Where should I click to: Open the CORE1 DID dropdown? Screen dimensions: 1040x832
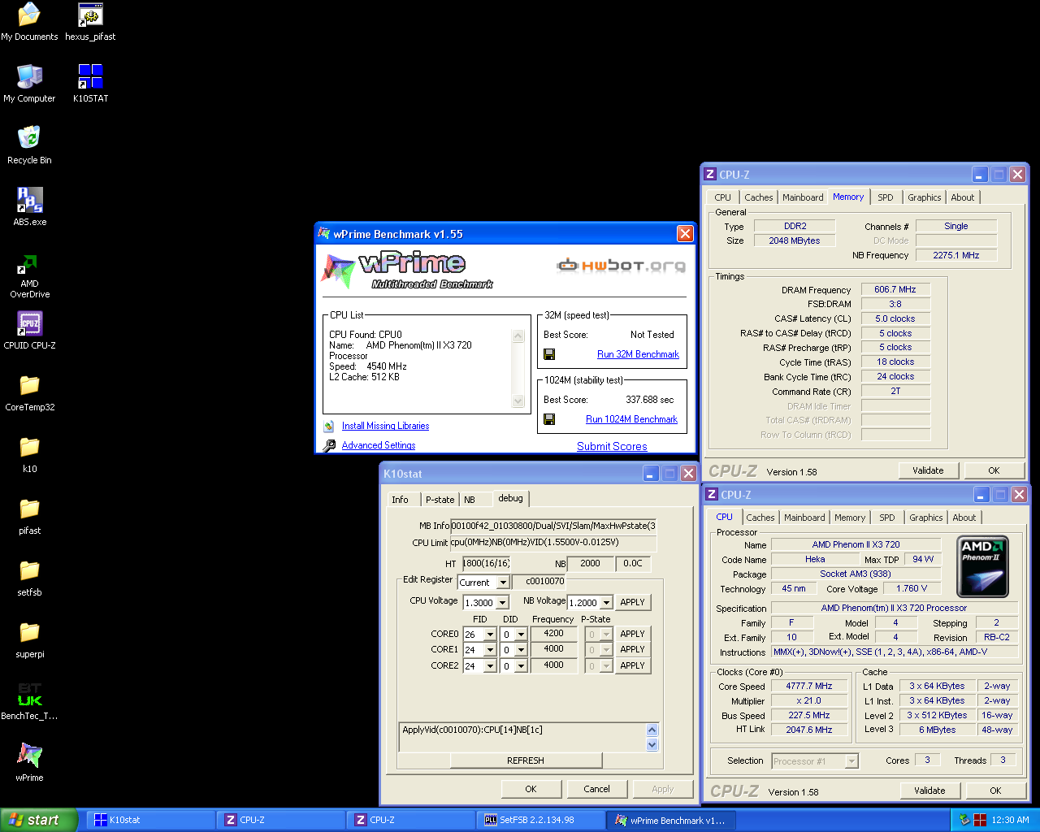522,650
